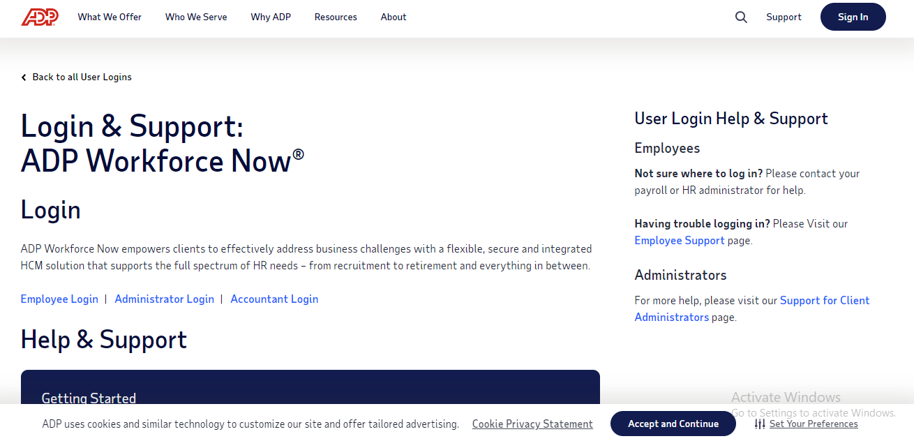Screen dimensions: 914x441
Task: Select the Getting Started panel heading
Action: pos(89,398)
